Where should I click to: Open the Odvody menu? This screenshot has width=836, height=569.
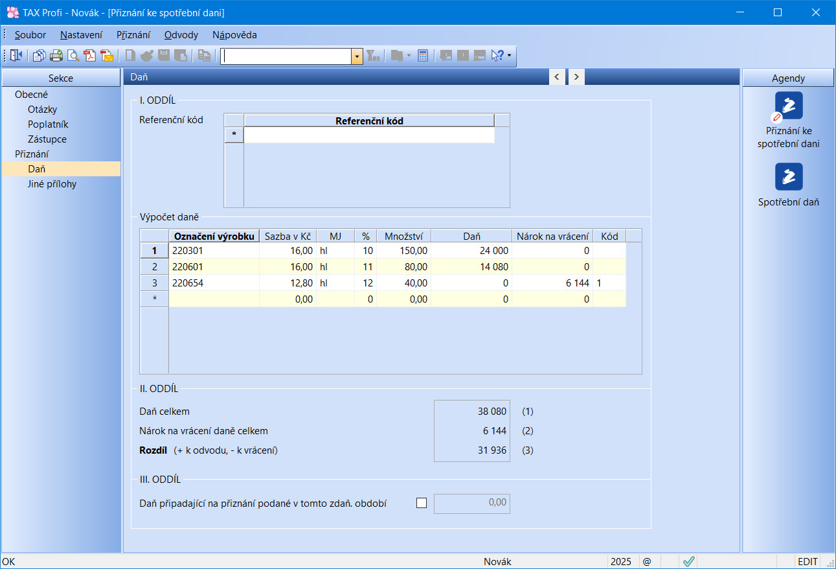point(181,35)
